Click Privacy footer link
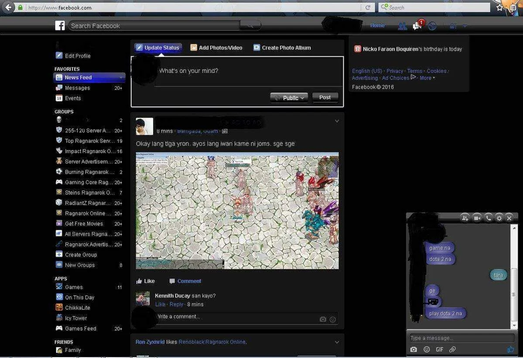This screenshot has width=523, height=358. click(395, 71)
